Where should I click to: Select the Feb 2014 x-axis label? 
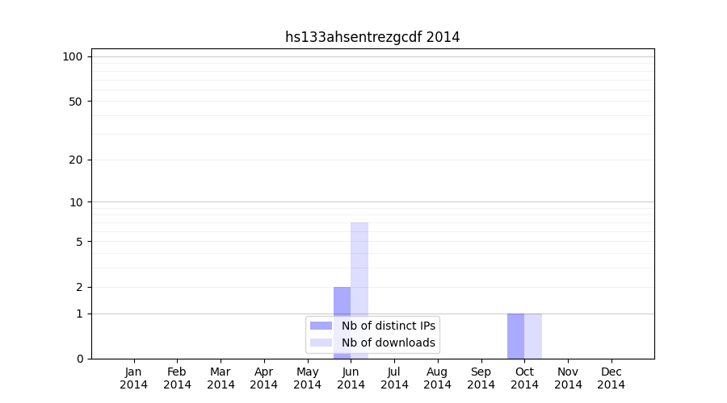point(177,378)
